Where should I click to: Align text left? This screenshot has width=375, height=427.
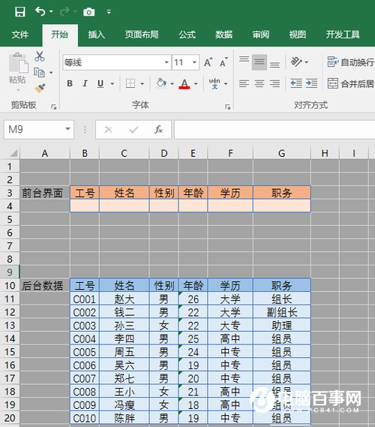coord(244,83)
